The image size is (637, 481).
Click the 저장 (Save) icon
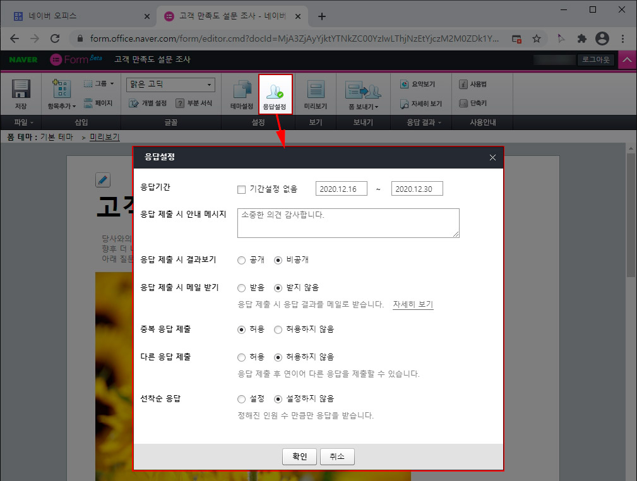pos(21,93)
